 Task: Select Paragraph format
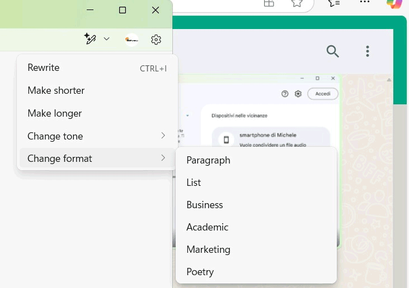(208, 160)
